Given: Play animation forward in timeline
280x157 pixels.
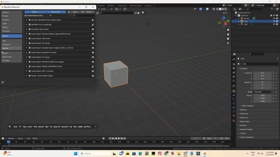Looking at the screenshot, I should (x=119, y=138).
